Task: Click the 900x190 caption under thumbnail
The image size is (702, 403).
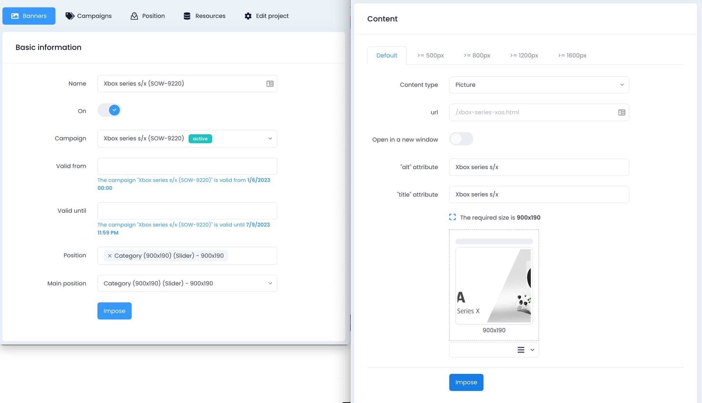Action: click(494, 330)
